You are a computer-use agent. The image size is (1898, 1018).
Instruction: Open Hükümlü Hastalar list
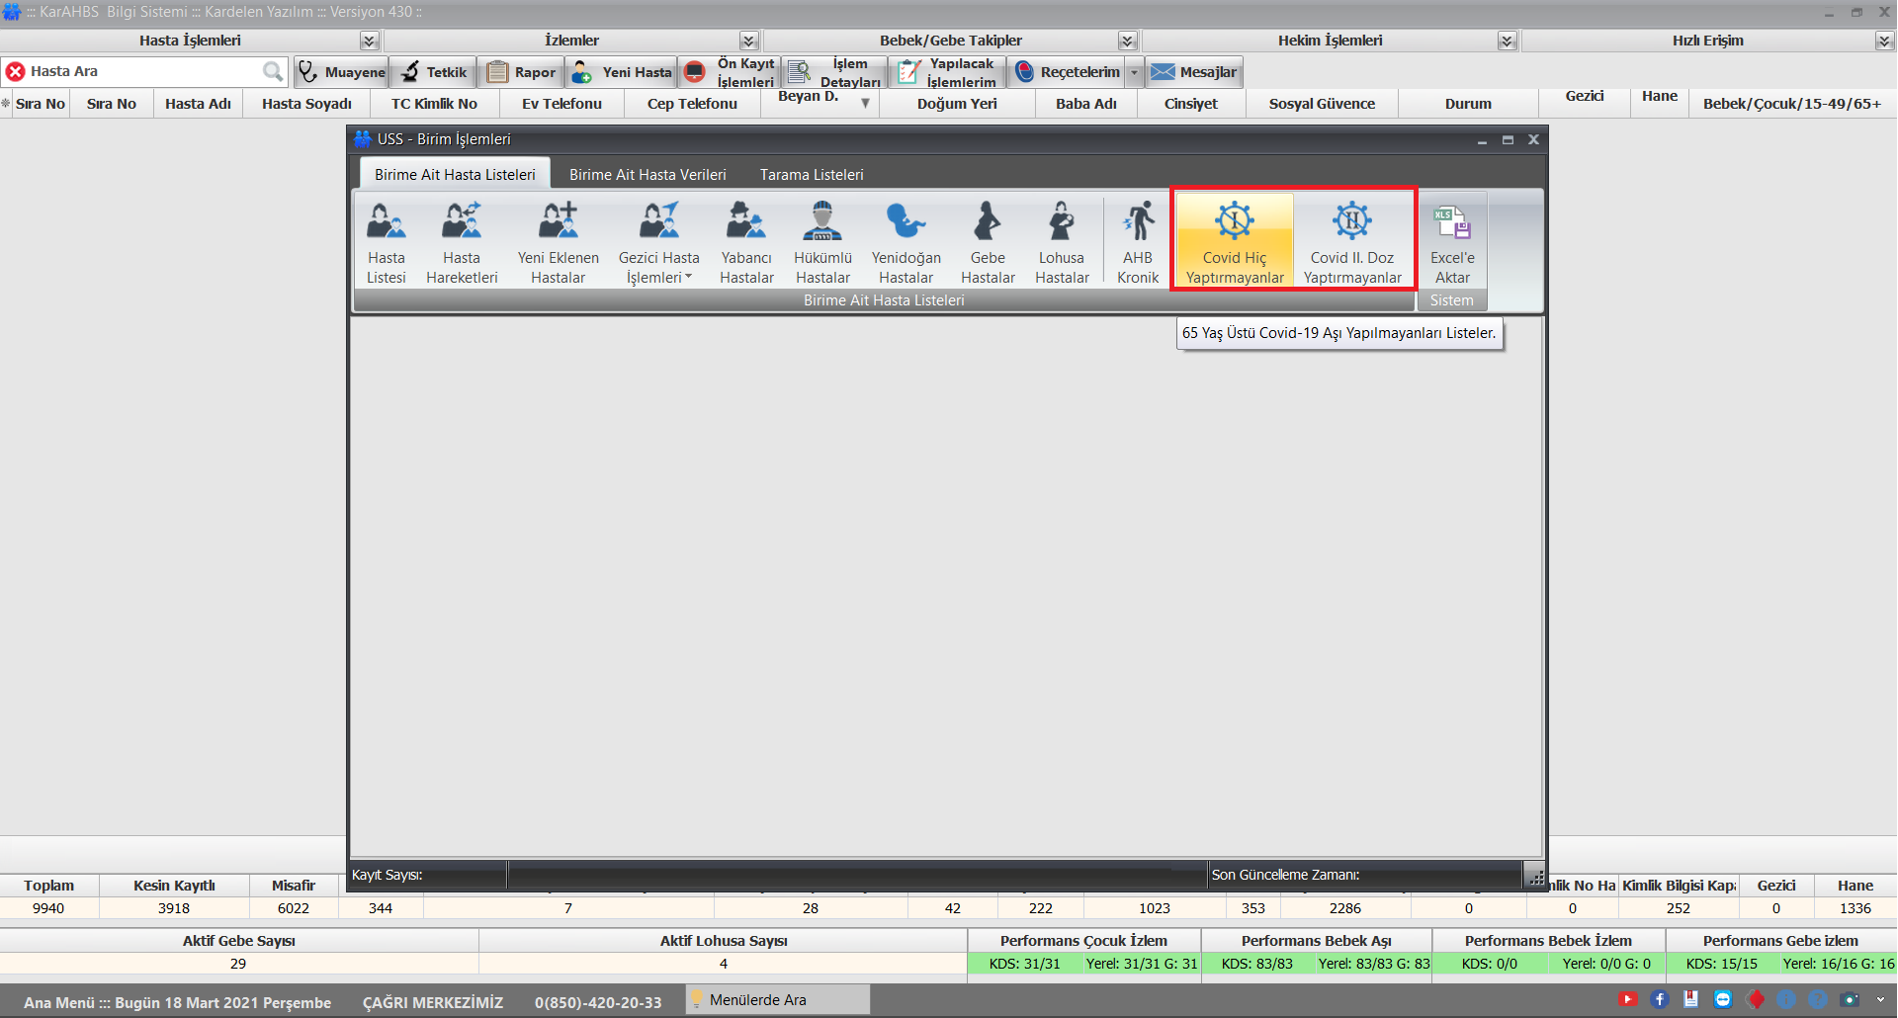822,242
